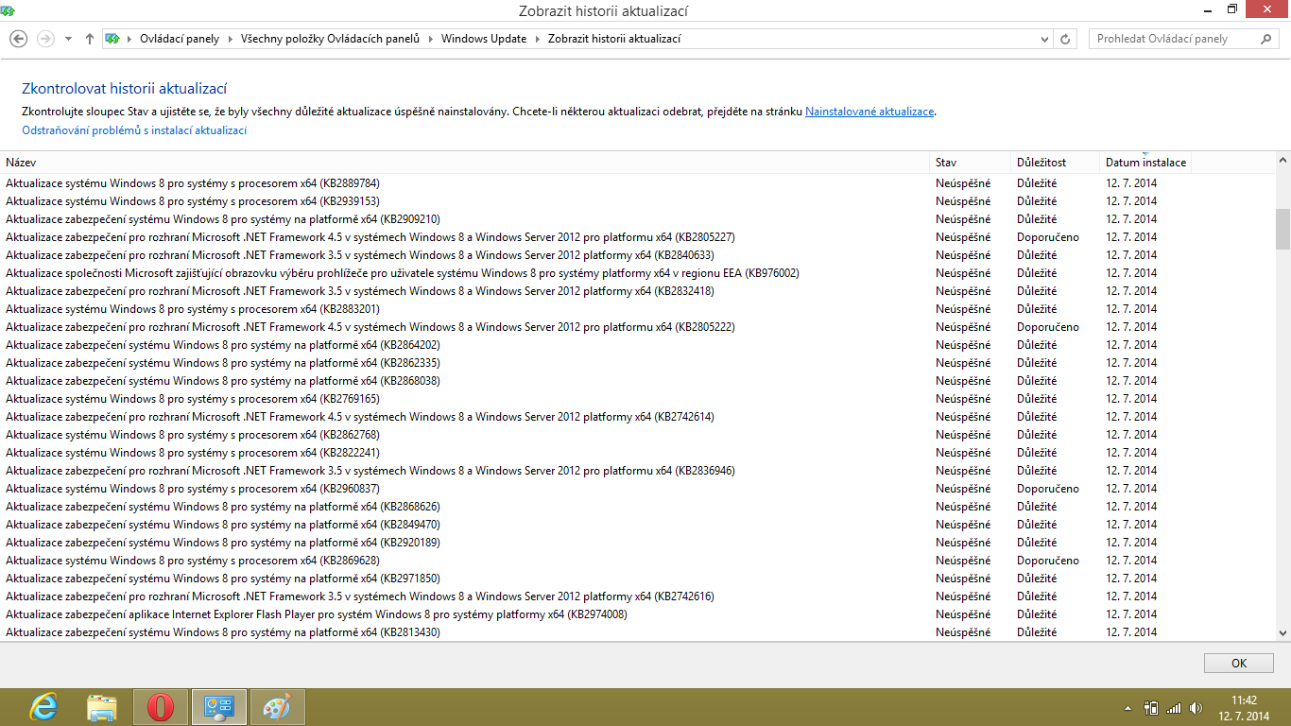Navigate to Všechny položky Ovládacích panelů breadcrumb
1291x726 pixels.
click(x=330, y=40)
